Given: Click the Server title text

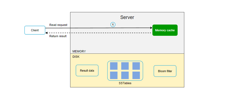Looking at the screenshot, I should tap(127, 17).
